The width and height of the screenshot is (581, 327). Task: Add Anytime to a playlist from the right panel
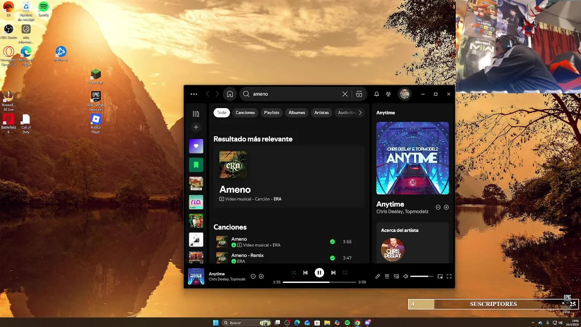pyautogui.click(x=446, y=207)
